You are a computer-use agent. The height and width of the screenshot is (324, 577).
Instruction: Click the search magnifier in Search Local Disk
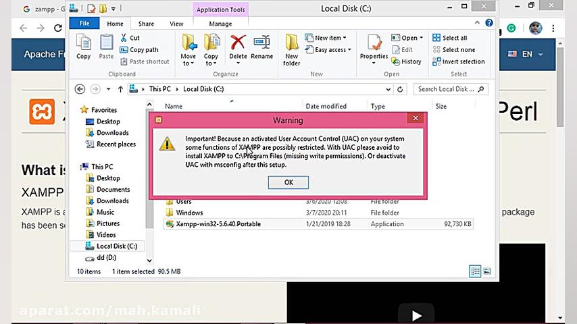481,89
